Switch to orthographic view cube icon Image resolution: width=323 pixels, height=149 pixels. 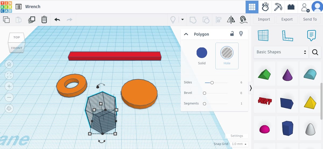tap(9, 108)
